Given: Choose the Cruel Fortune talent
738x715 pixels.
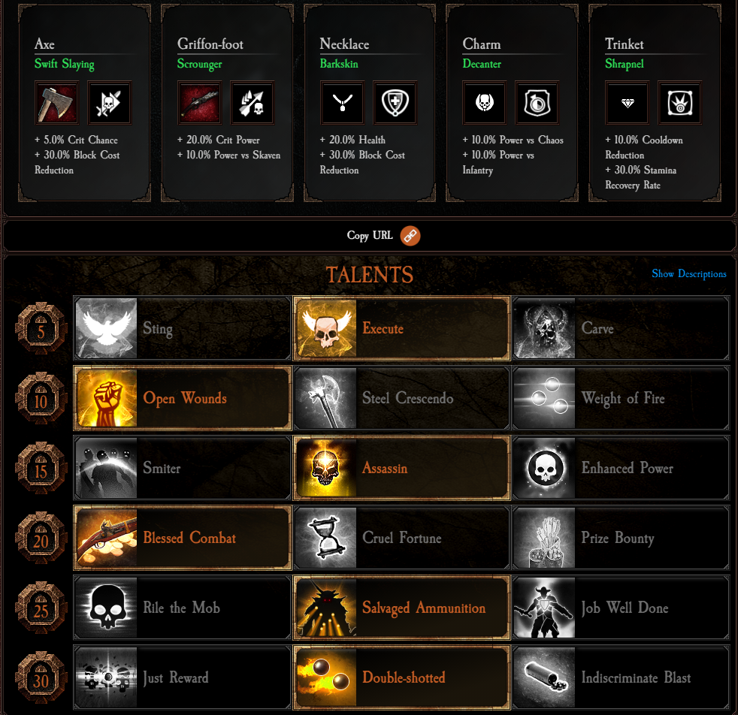Looking at the screenshot, I should pos(401,538).
